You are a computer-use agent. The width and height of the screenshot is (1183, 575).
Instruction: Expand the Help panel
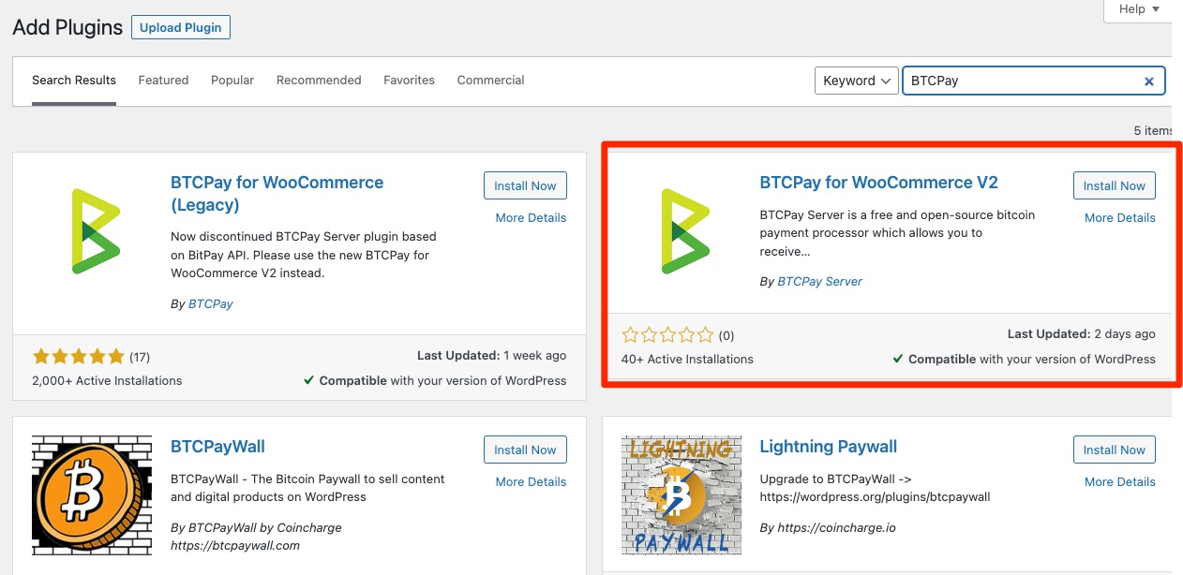tap(1138, 9)
